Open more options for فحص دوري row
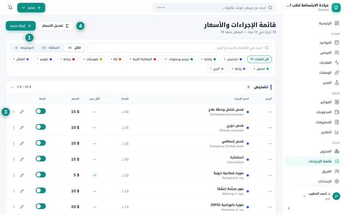Viewport: 345px width, 215px height. (14, 128)
